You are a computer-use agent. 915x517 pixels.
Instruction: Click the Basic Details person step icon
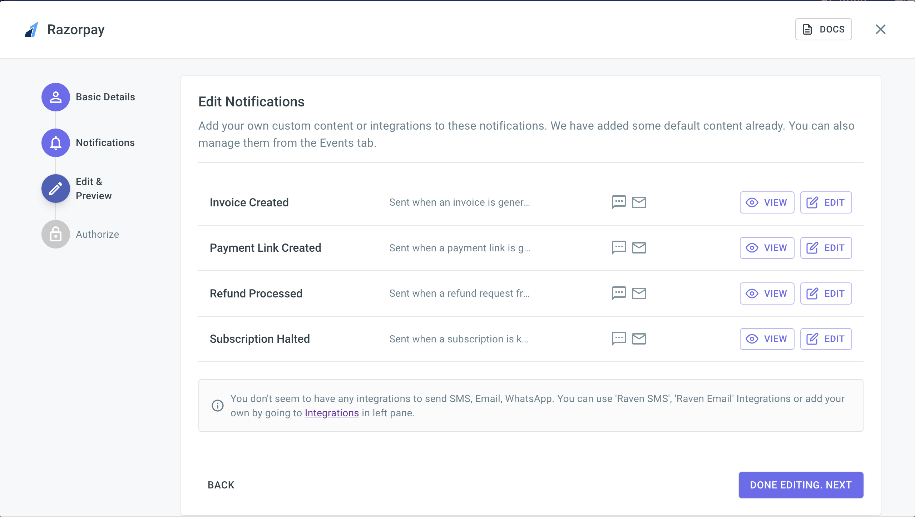click(55, 97)
